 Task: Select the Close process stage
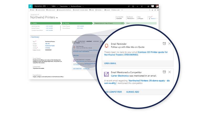pyautogui.click(x=141, y=23)
